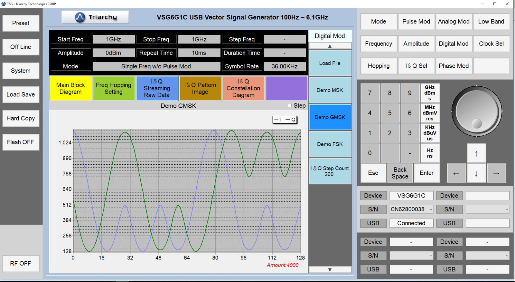515x282 pixels.
Task: Click the Amplitude 0dBm value field
Action: tap(114, 53)
